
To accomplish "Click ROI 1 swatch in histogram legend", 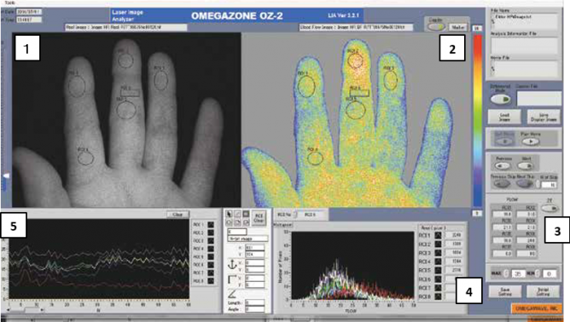I will coord(438,235).
